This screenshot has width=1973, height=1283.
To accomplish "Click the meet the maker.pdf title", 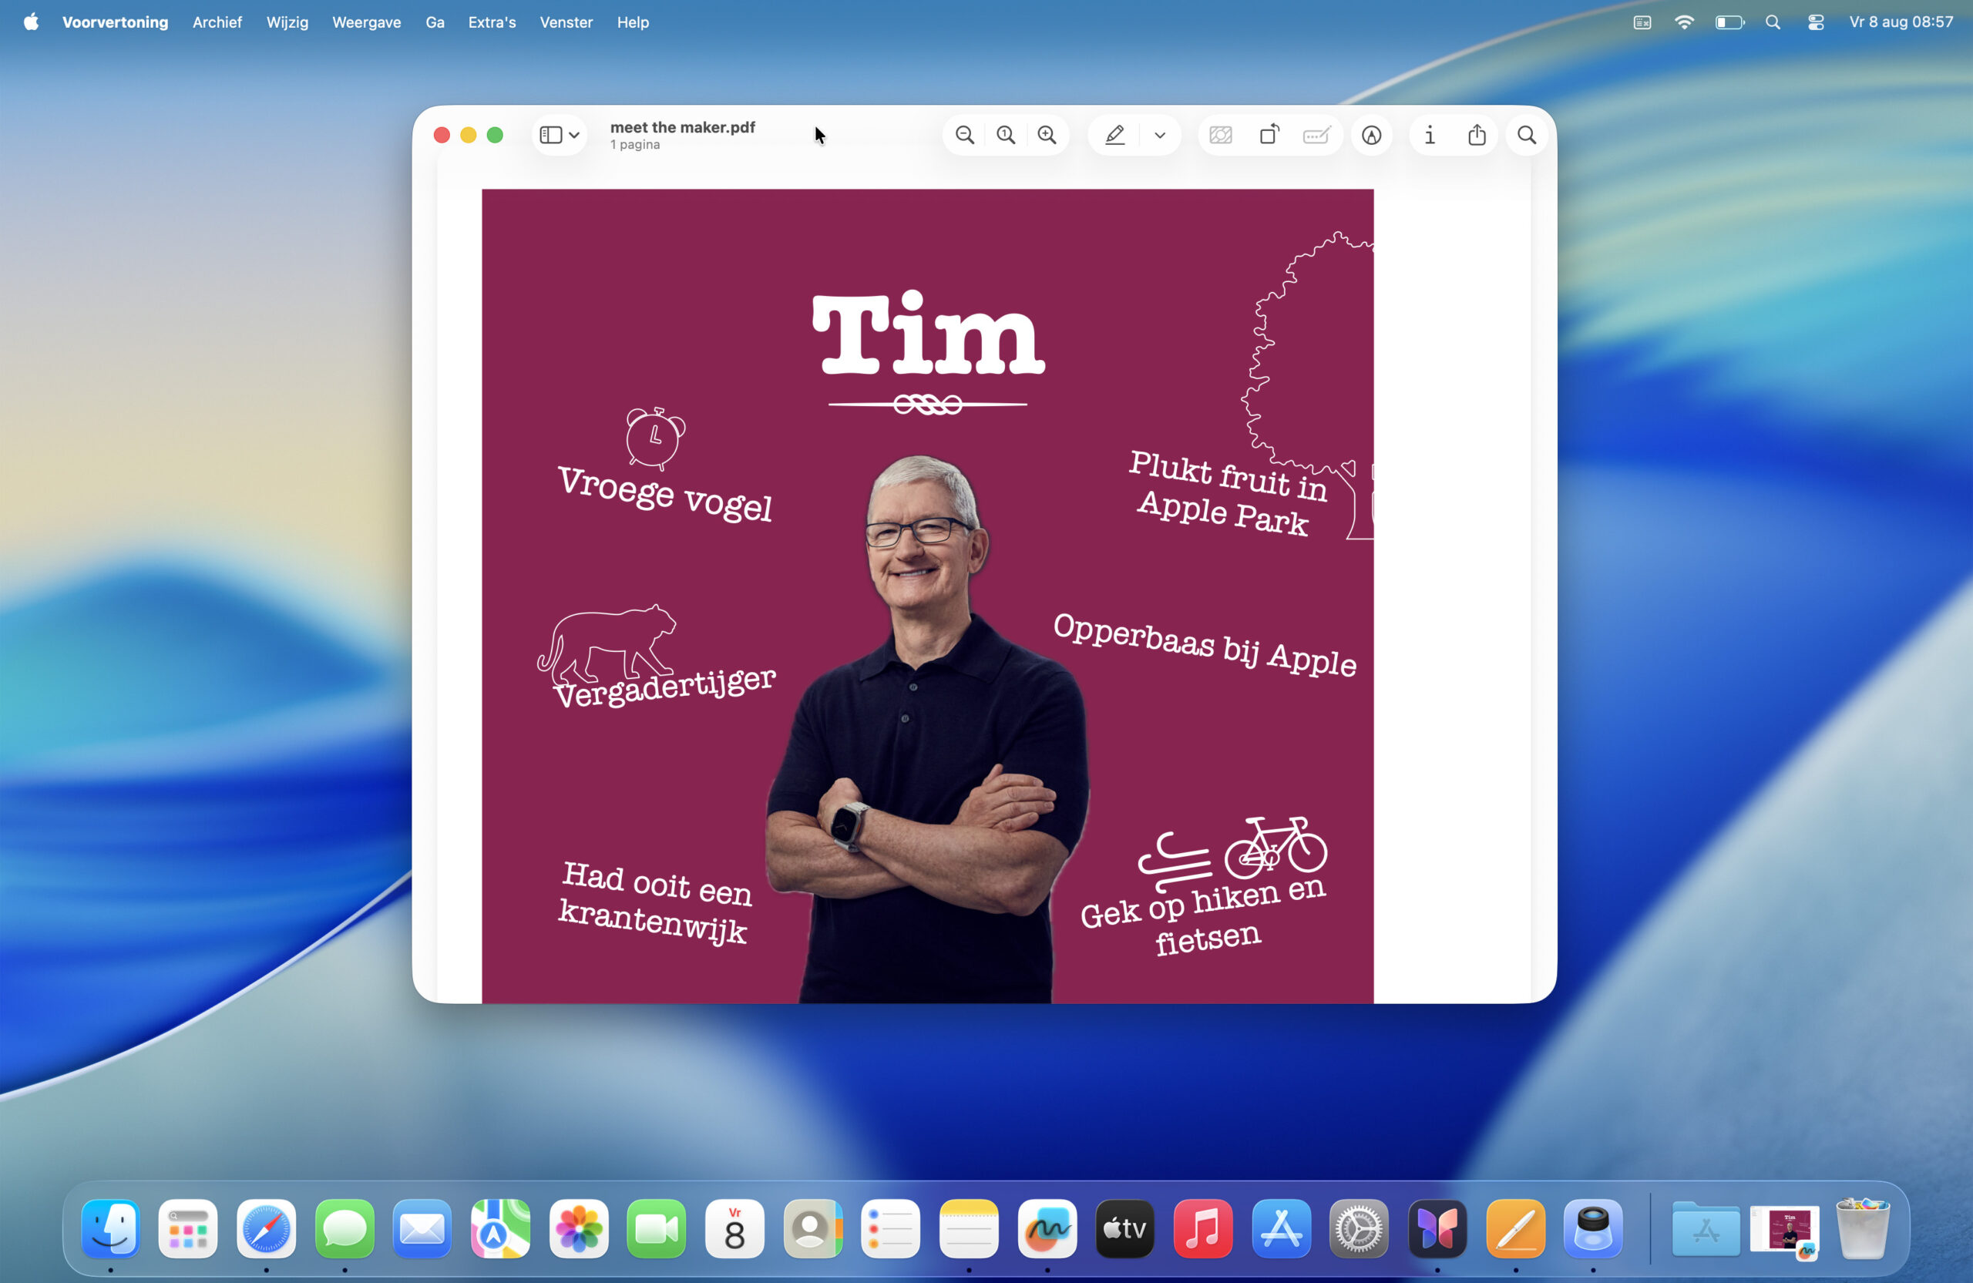I will (682, 127).
